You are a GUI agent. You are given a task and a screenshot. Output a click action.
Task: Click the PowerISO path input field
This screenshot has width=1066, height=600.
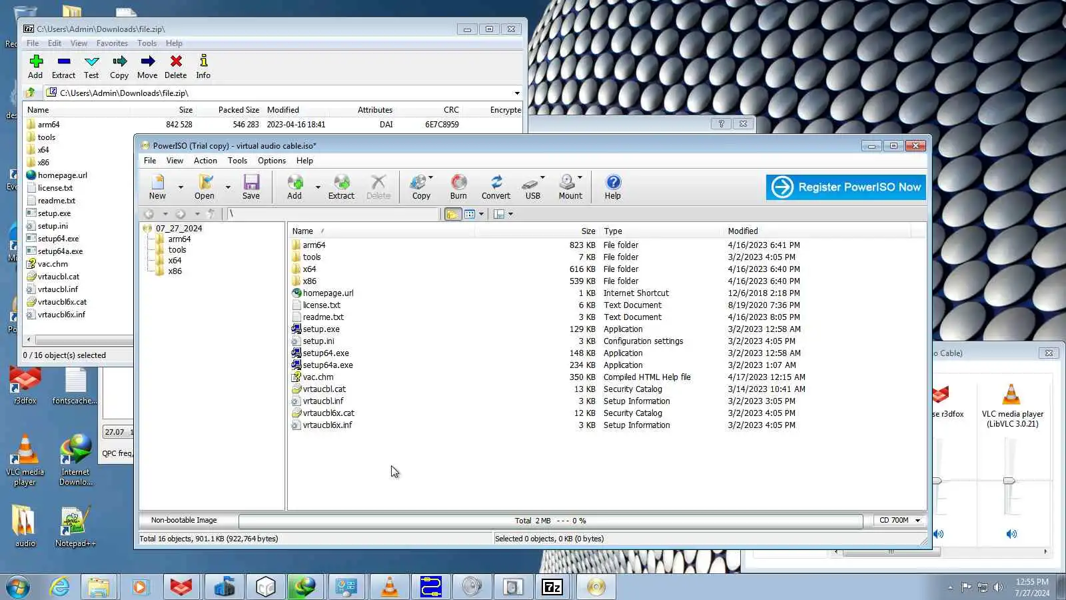point(332,214)
